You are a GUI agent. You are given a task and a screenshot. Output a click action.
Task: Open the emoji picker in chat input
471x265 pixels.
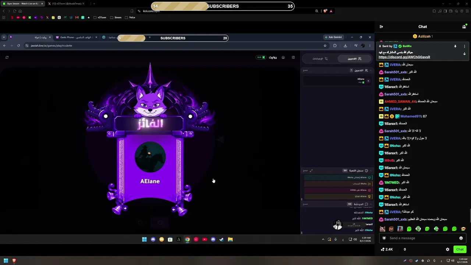461,238
